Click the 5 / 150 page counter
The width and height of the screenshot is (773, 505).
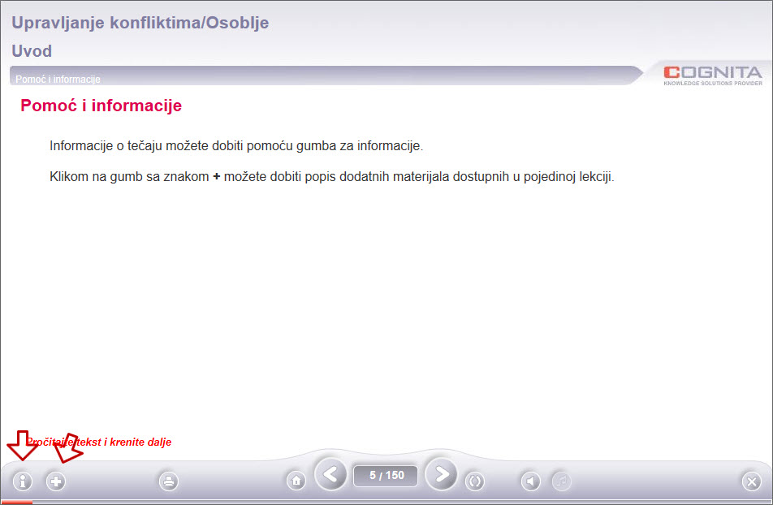(386, 475)
